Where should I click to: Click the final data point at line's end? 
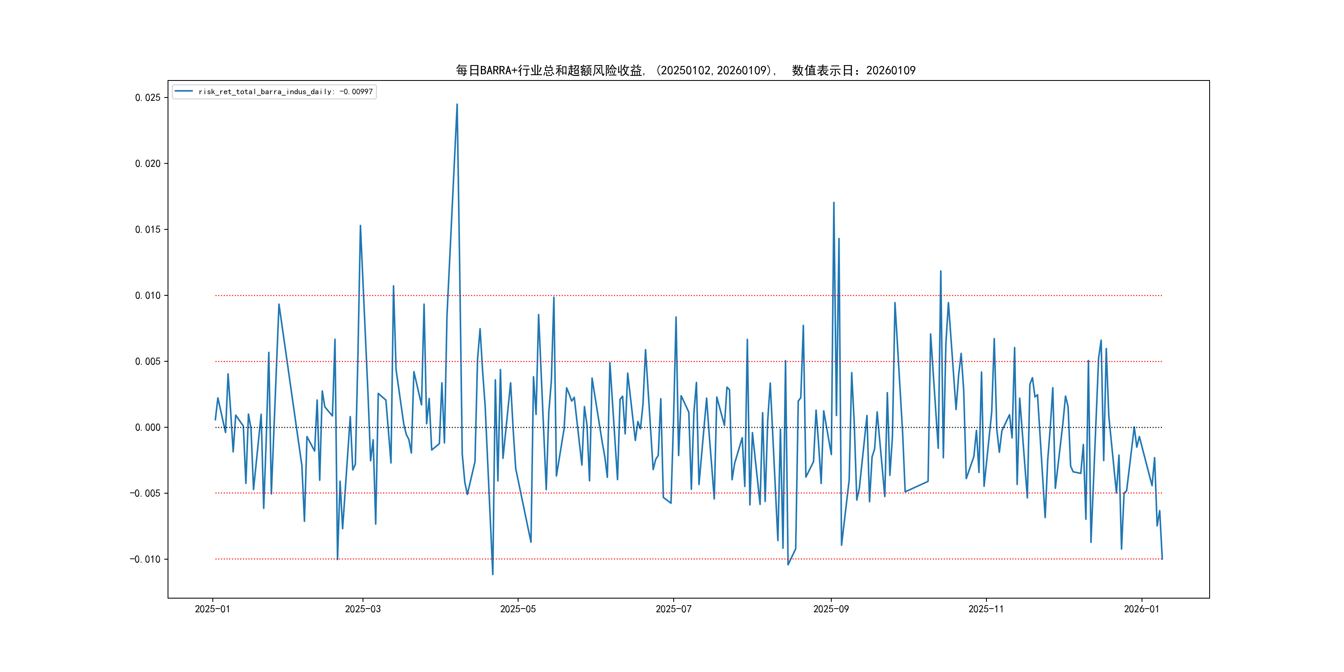(x=1162, y=559)
